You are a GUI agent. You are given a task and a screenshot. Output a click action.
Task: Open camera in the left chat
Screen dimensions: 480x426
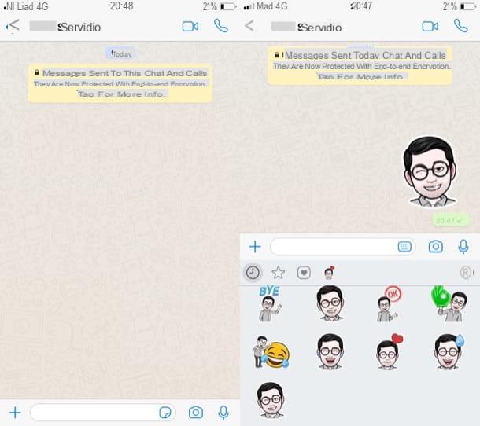pyautogui.click(x=196, y=413)
